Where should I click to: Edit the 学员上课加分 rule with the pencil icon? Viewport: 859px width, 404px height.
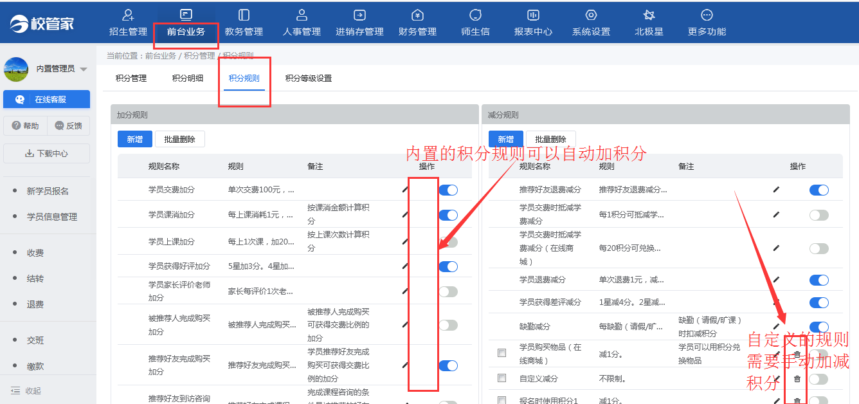405,241
